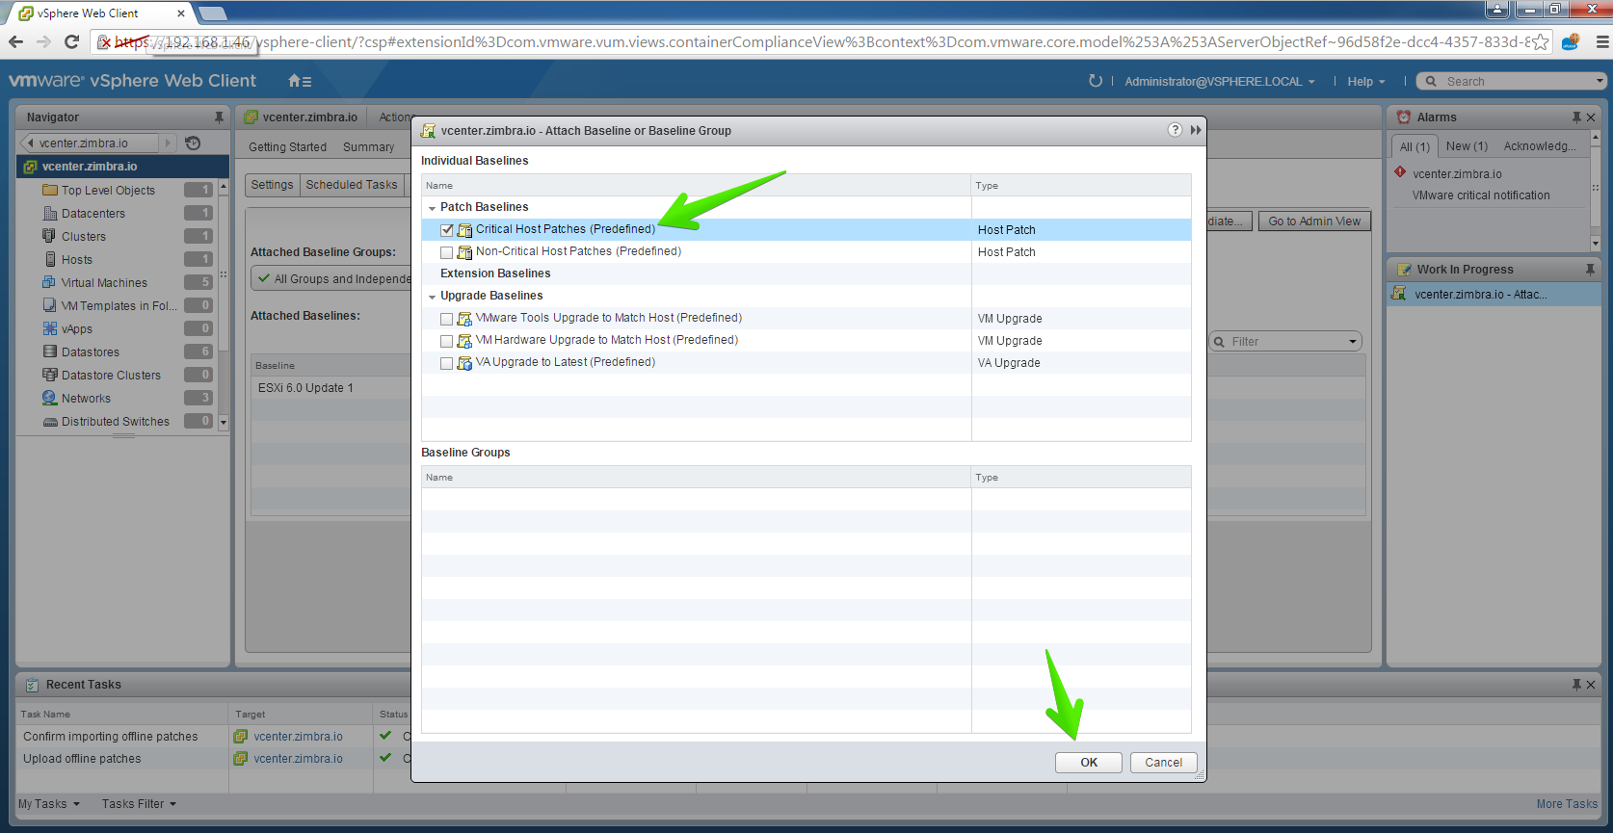The image size is (1613, 833).
Task: Click the vSphere Home menu icon
Action: point(300,81)
